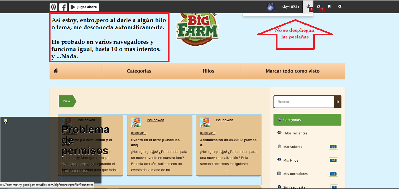Click Marcar todo como visto

[x=293, y=71]
